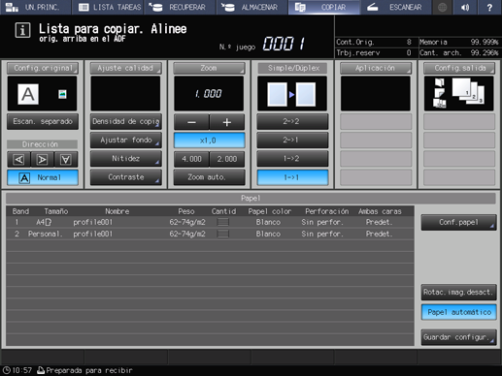The image size is (502, 376).
Task: Switch to the LISTA TAREAS tab
Action: pos(108,7)
